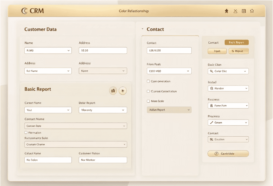Enable the Caan ceneration checkbox

[148, 81]
